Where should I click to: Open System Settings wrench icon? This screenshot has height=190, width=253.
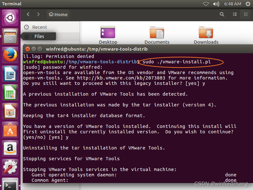coord(10,167)
